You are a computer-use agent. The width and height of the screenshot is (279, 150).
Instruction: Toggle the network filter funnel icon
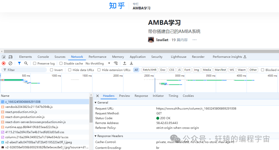[x=19, y=63]
